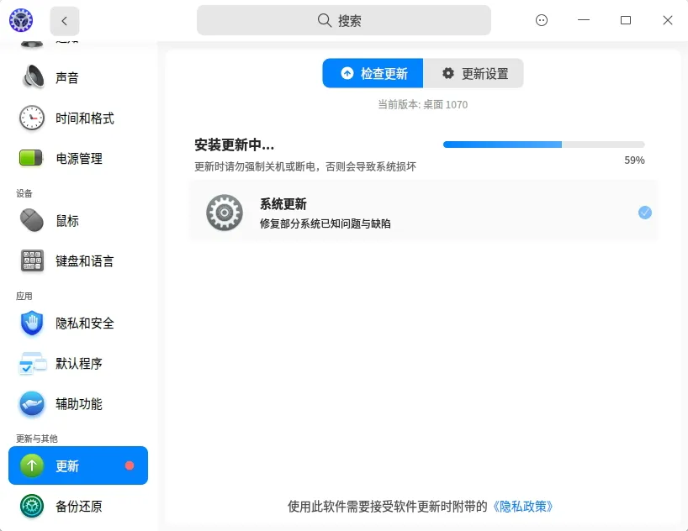This screenshot has height=531, width=688.
Task: Click the hand icon for 辅助功能
Action: pyautogui.click(x=32, y=403)
